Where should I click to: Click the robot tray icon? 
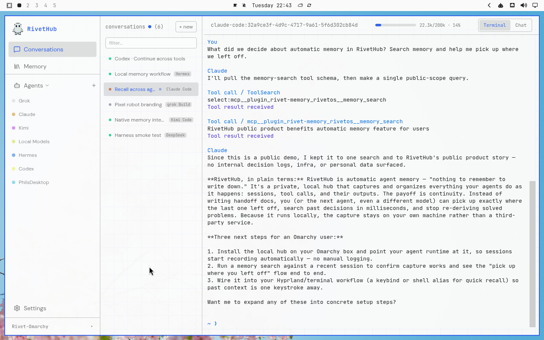pos(501,6)
